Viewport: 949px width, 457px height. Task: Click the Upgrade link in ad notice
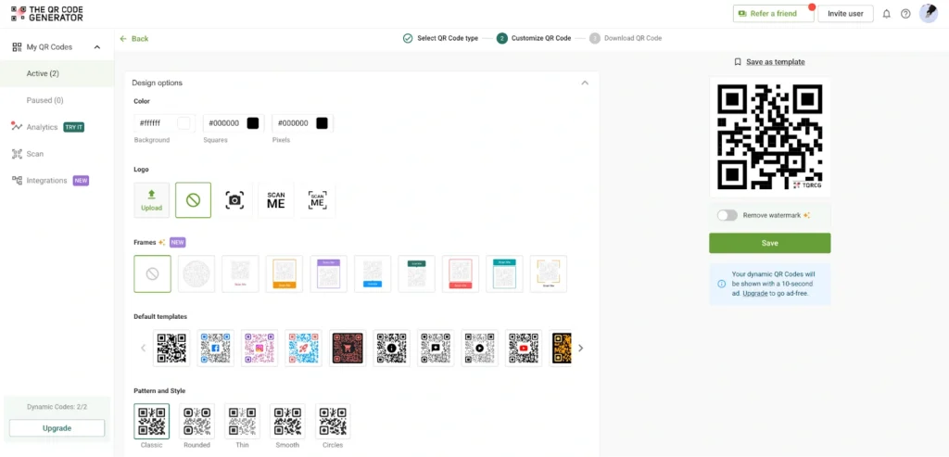754,293
